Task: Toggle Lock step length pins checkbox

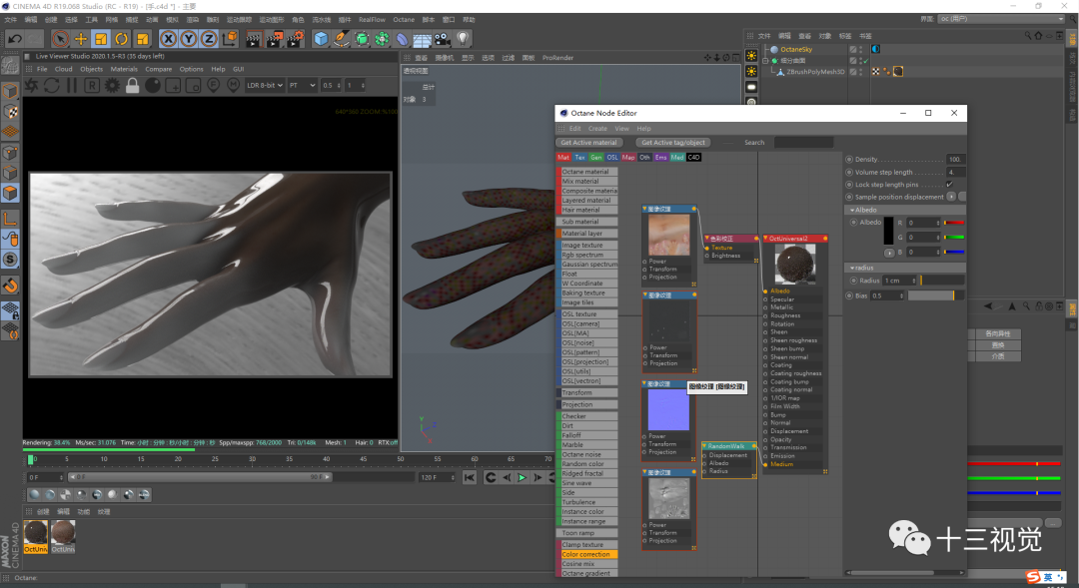Action: point(950,185)
